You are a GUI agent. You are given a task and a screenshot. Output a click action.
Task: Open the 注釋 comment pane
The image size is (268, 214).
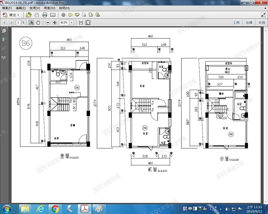pos(249,23)
